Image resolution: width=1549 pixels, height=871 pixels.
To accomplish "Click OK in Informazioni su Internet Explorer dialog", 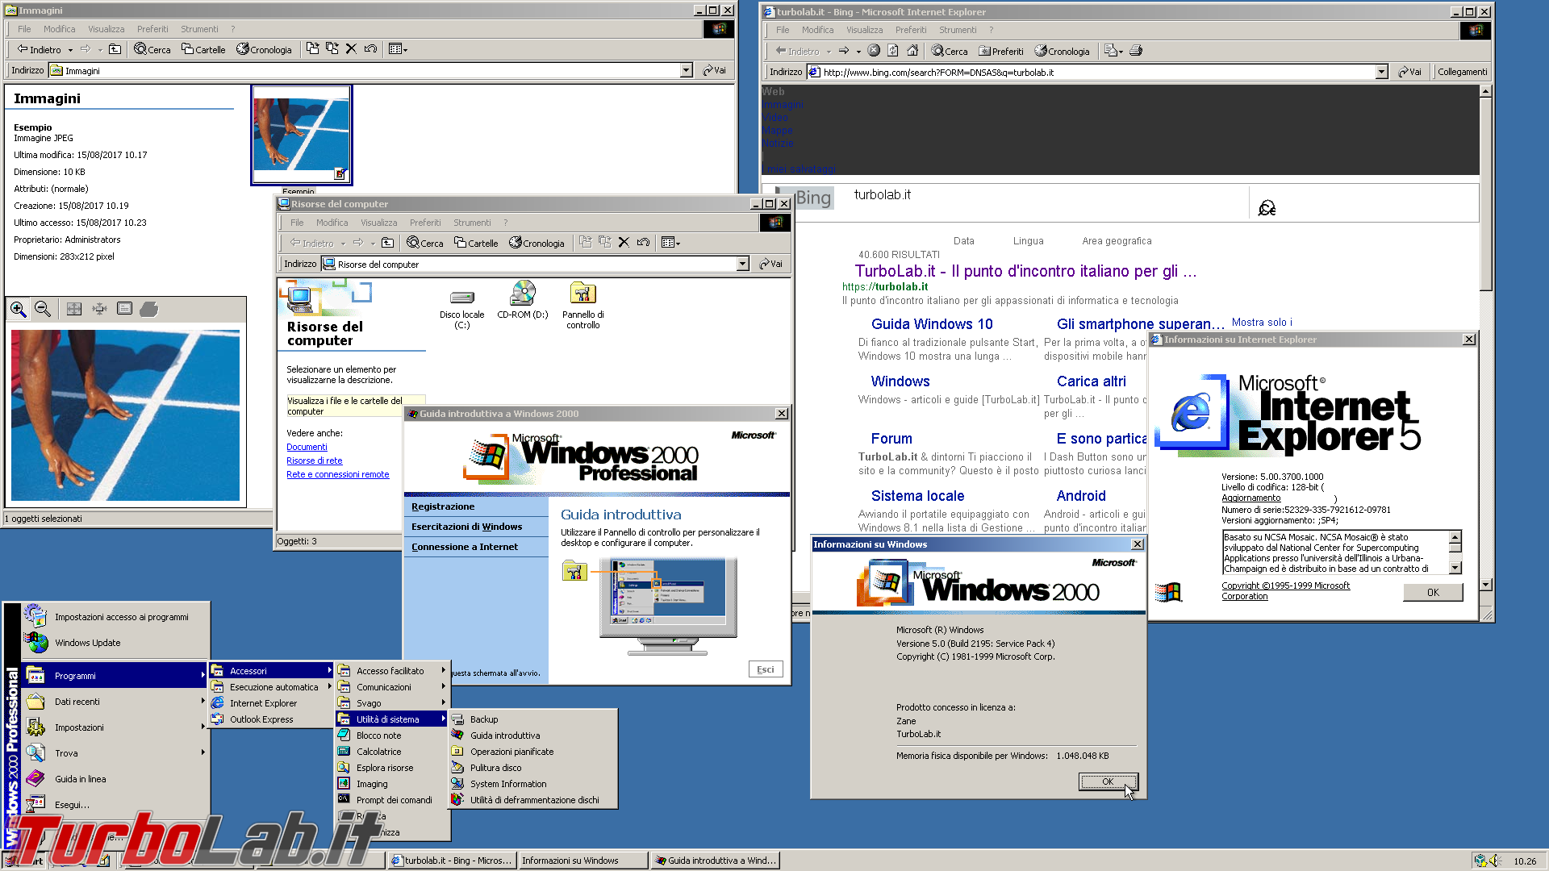I will tap(1433, 592).
